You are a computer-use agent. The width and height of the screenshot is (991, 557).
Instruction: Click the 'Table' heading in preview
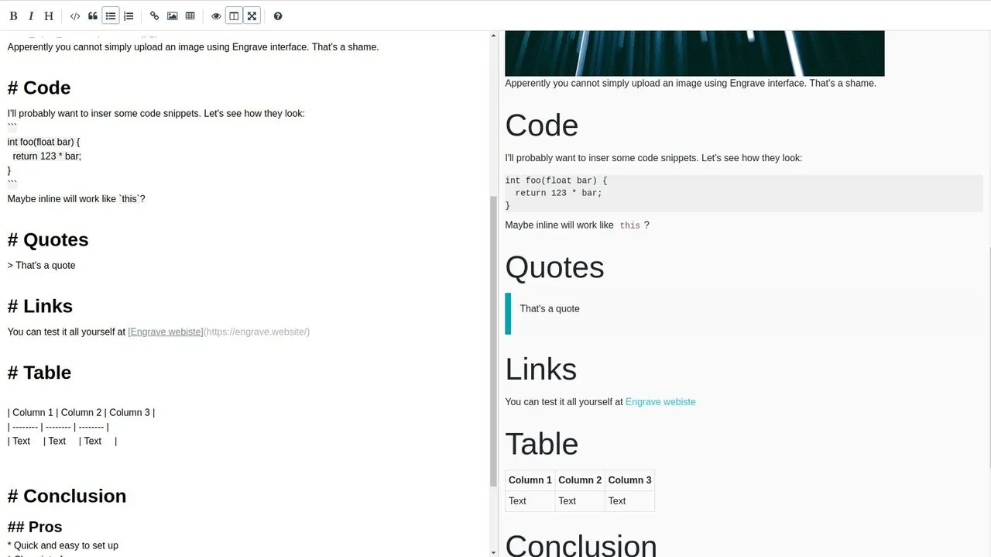(x=542, y=444)
